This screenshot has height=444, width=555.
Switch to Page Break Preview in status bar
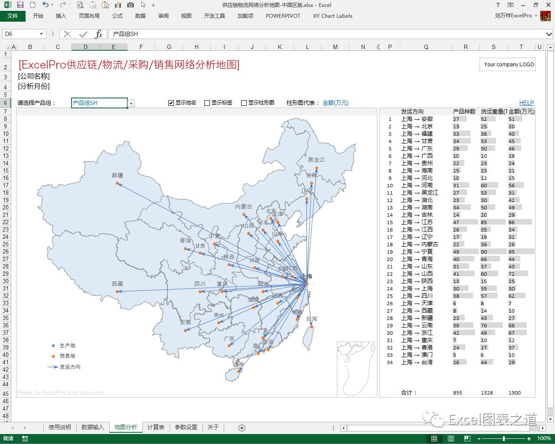tap(467, 439)
